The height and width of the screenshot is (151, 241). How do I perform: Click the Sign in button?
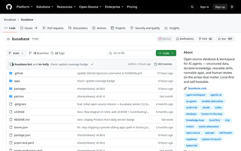pos(204,7)
